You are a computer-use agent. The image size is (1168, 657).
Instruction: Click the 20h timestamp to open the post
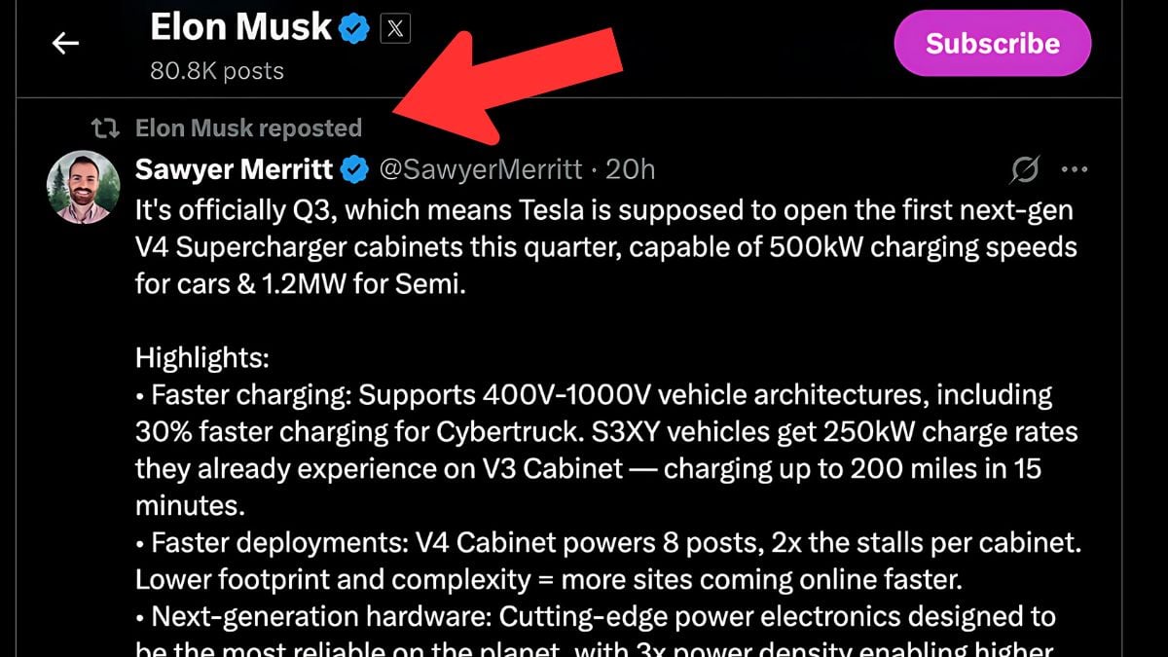click(633, 168)
